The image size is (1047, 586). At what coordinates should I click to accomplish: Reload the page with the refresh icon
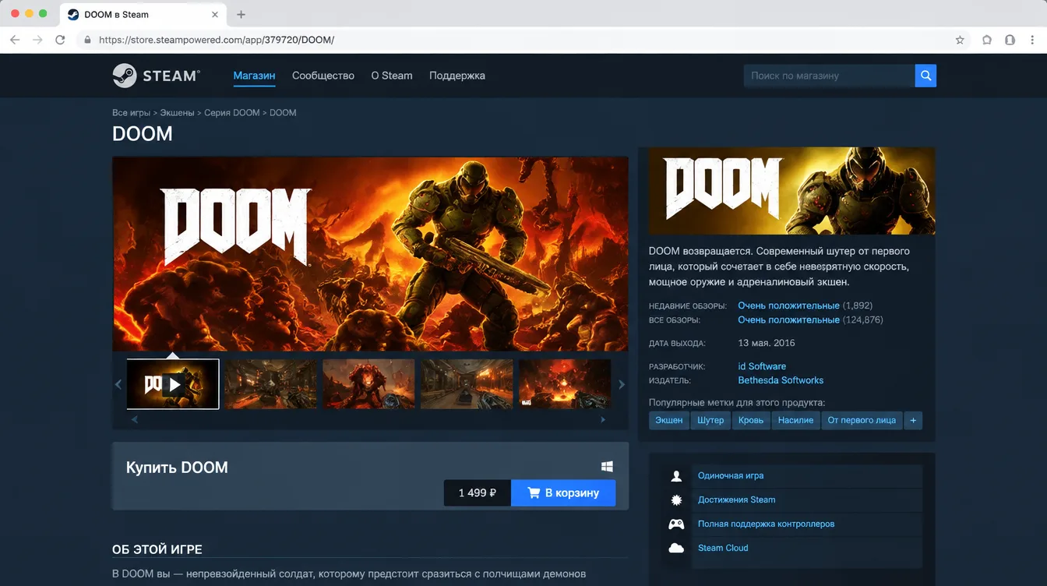60,40
